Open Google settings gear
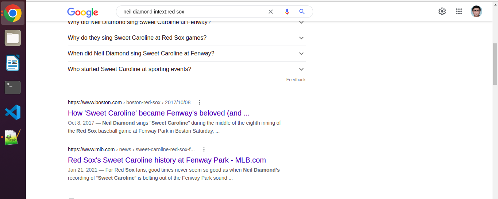 pyautogui.click(x=442, y=11)
